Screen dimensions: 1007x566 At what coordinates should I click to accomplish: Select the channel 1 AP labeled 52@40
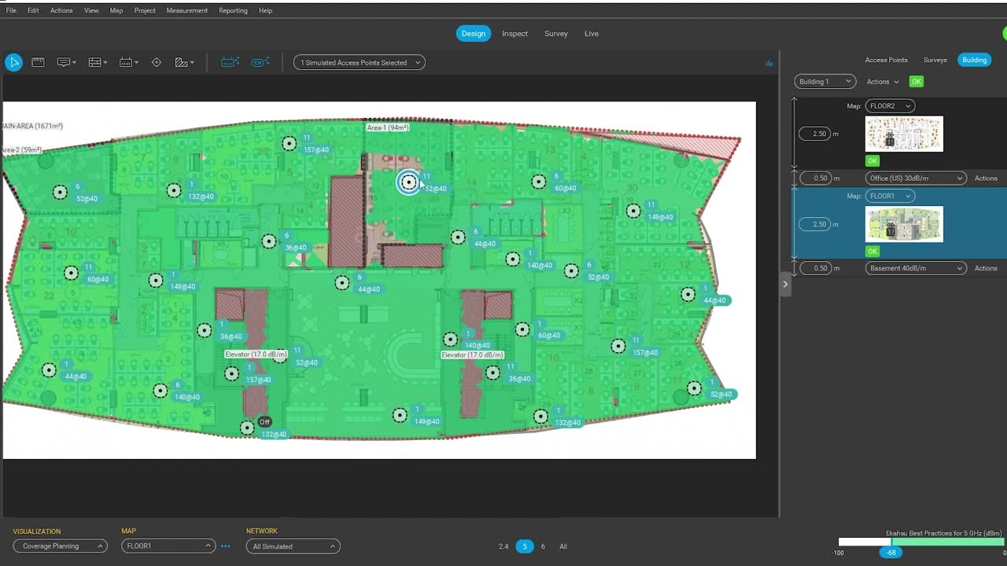[694, 388]
